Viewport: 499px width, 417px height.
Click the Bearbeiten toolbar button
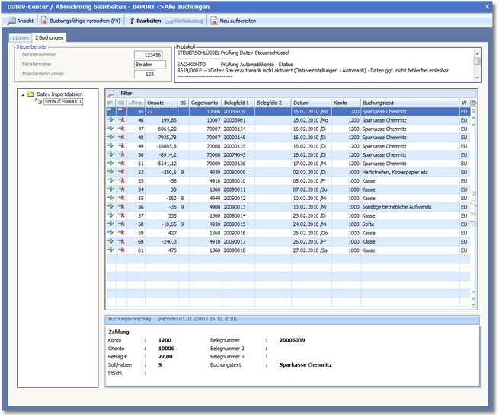tap(146, 21)
